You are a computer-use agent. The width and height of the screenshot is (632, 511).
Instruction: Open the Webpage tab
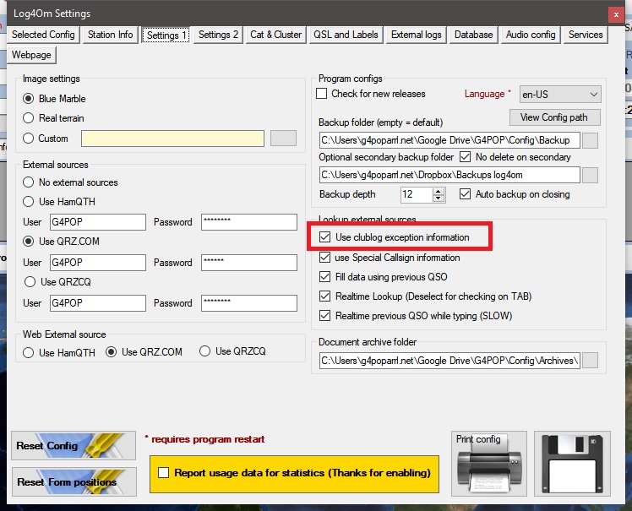tap(31, 55)
